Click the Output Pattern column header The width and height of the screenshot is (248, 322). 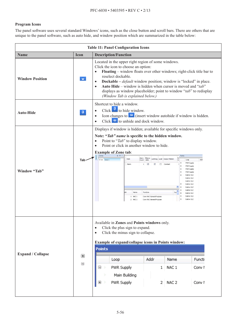tap(169, 159)
